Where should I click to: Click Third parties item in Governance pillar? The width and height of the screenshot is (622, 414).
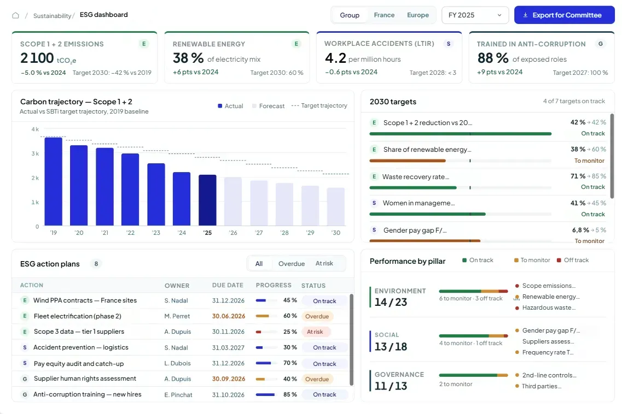point(538,386)
